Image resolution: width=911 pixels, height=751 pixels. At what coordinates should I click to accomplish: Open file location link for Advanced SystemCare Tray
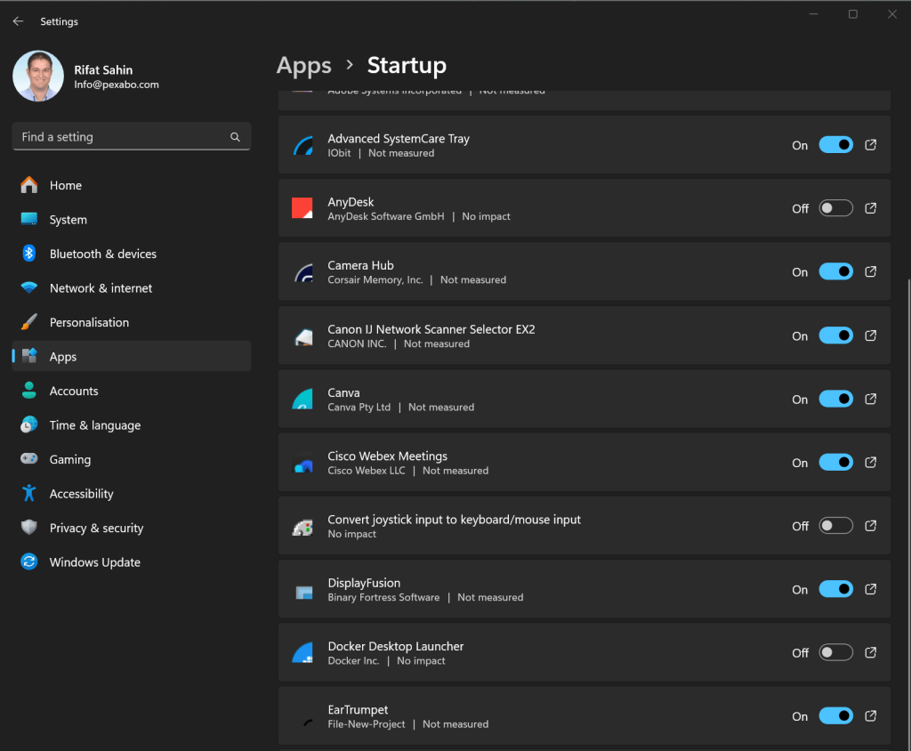coord(870,145)
